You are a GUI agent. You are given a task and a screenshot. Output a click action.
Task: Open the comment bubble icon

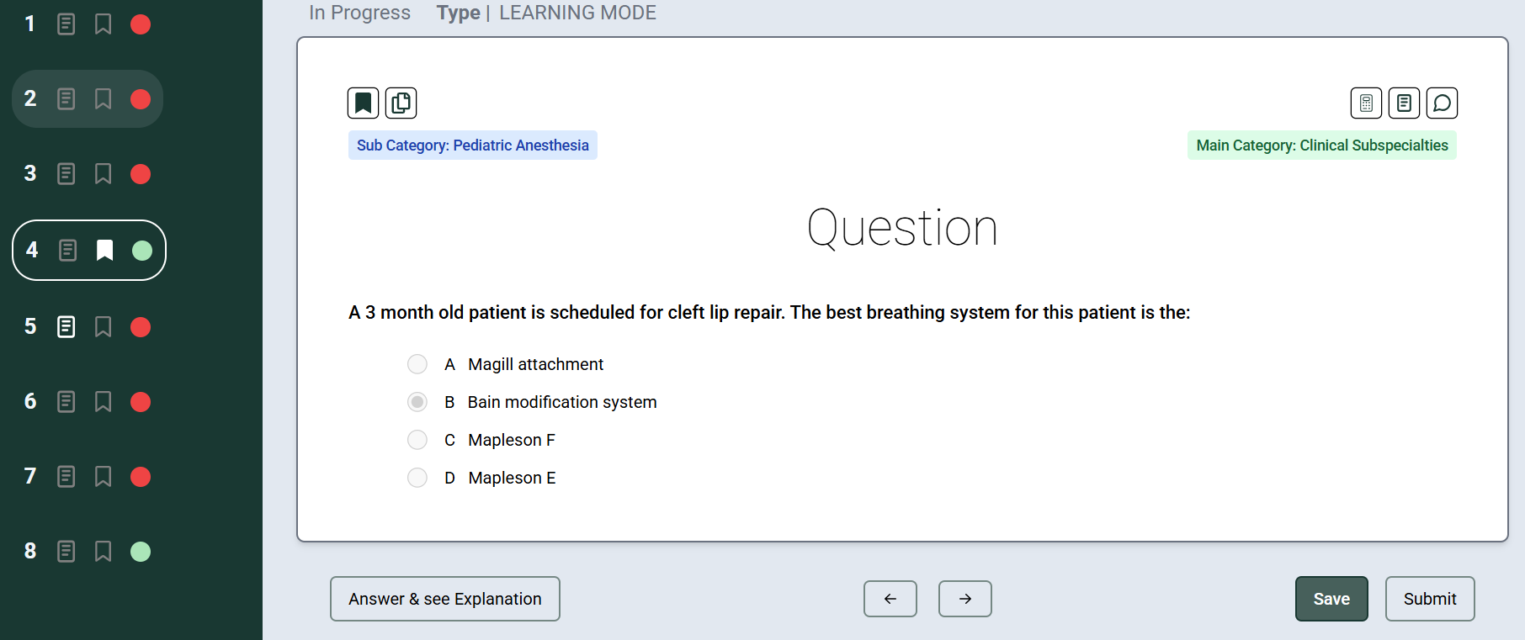click(1442, 103)
